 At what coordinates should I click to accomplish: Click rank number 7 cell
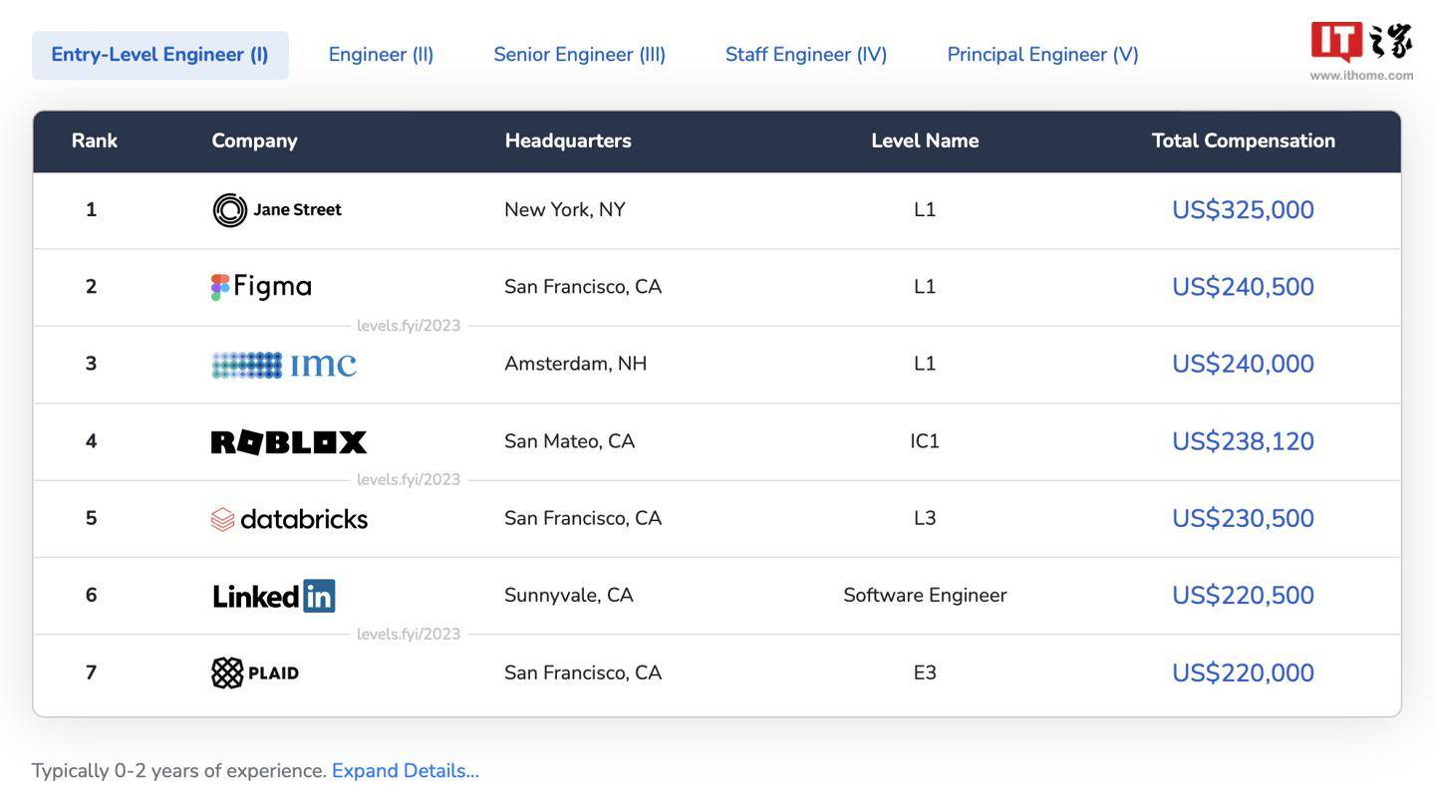click(x=92, y=672)
